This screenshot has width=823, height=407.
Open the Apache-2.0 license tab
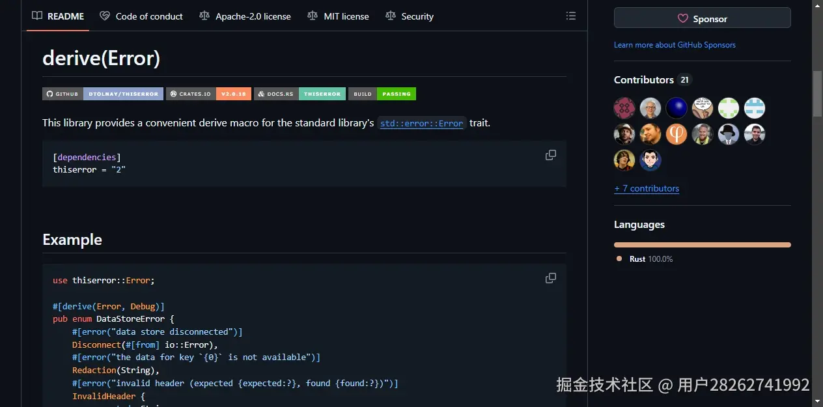[245, 16]
